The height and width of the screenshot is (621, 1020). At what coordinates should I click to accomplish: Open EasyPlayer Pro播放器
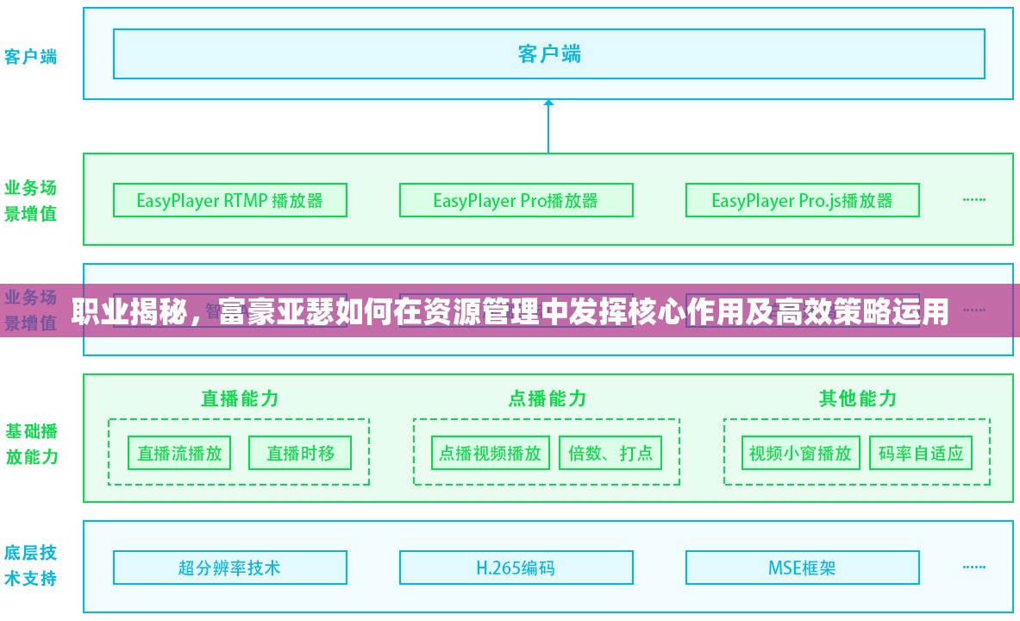[515, 199]
